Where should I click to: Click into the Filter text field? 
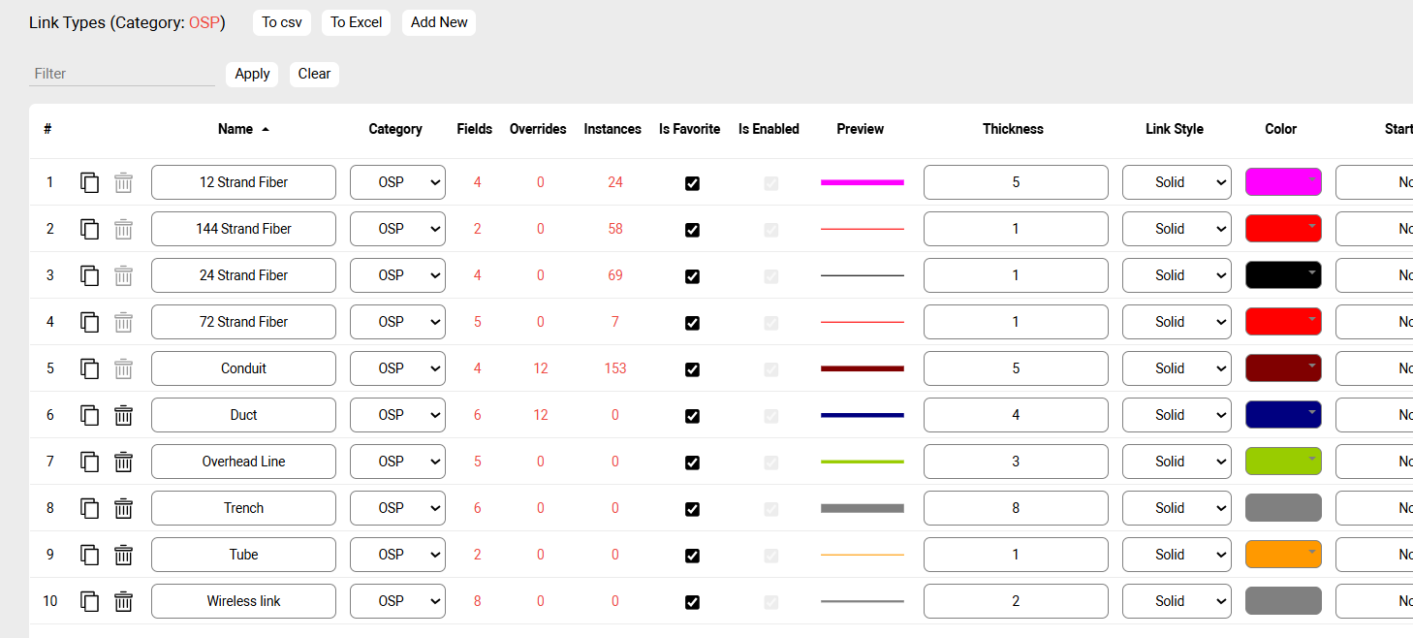point(122,74)
